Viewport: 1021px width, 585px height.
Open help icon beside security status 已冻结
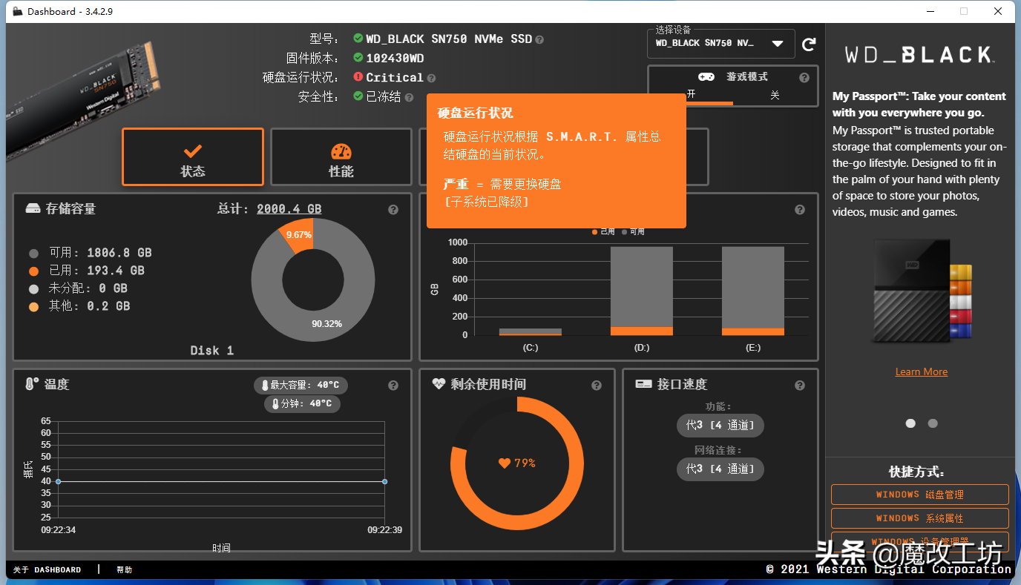pos(409,97)
